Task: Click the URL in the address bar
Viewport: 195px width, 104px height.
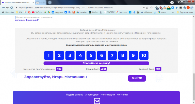Action: pos(66,8)
